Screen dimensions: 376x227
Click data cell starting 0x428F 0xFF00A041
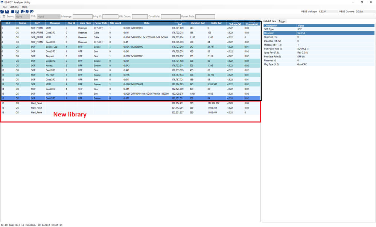pyautogui.click(x=146, y=94)
